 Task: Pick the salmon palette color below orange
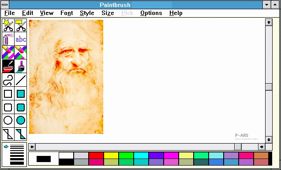point(261,162)
